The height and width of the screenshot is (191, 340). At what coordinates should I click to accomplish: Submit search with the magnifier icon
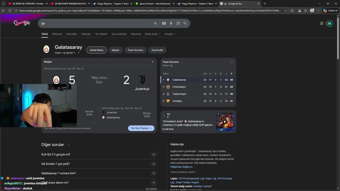[185, 23]
